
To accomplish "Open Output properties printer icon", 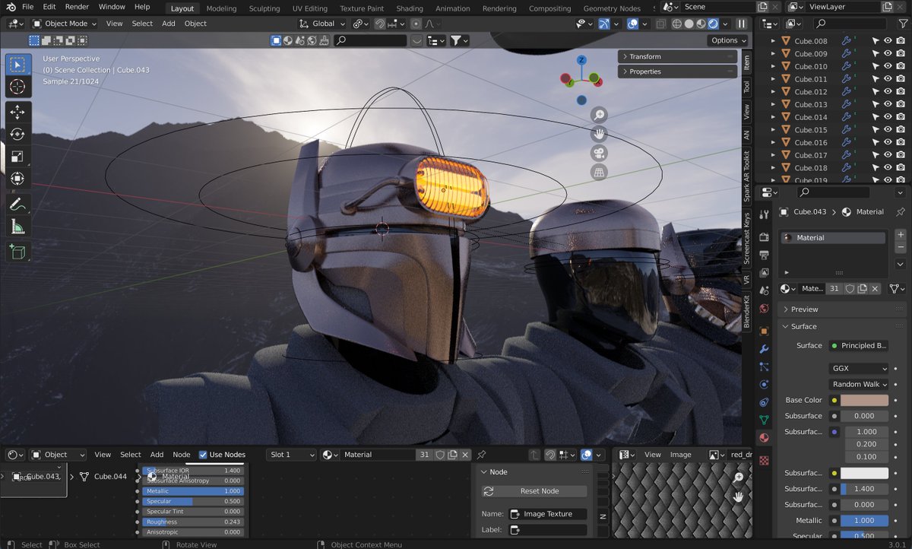I will click(764, 255).
